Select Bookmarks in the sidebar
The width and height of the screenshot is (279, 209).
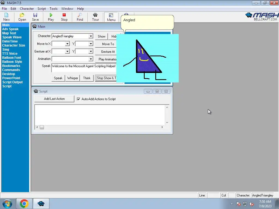click(11, 66)
